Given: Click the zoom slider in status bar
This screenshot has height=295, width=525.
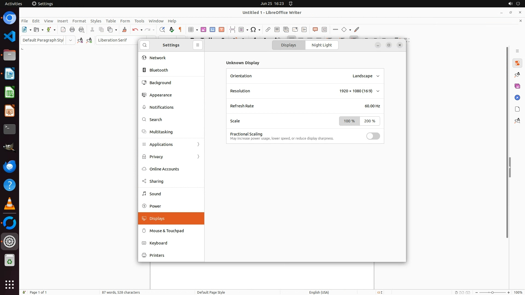Looking at the screenshot, I should click(x=492, y=292).
